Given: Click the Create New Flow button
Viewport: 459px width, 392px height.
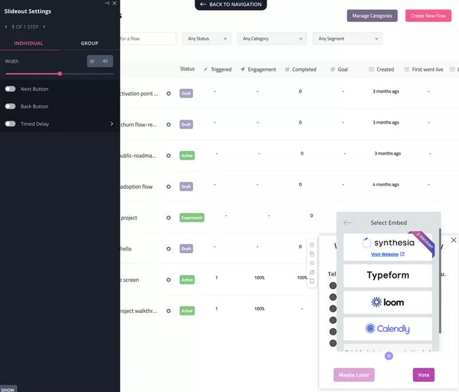Looking at the screenshot, I should coord(428,15).
